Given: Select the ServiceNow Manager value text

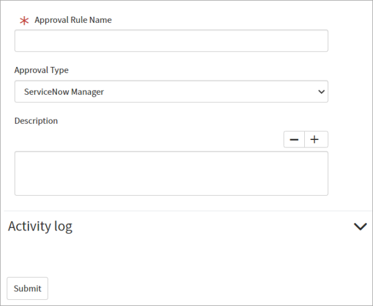Looking at the screenshot, I should click(x=64, y=92).
